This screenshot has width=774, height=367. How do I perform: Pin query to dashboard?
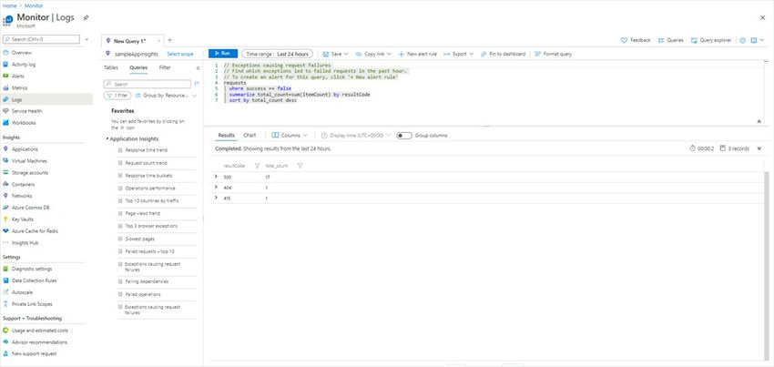503,54
